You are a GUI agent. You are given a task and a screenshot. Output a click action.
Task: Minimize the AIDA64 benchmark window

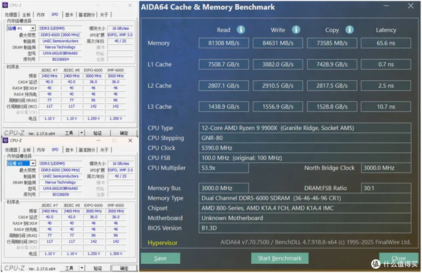pos(386,5)
